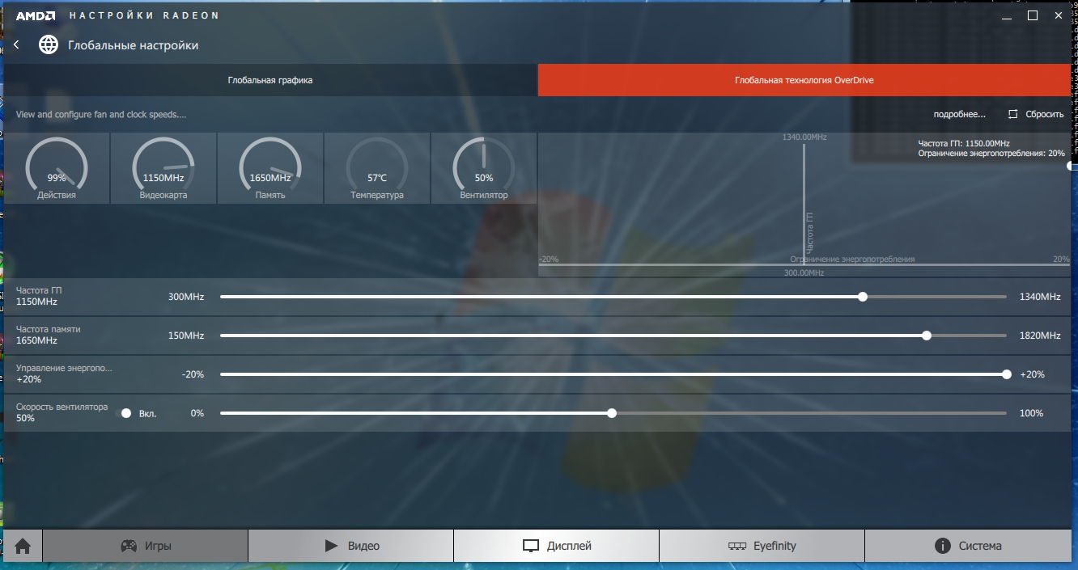Click the globe Global Settings icon
Image resolution: width=1078 pixels, height=570 pixels.
49,45
